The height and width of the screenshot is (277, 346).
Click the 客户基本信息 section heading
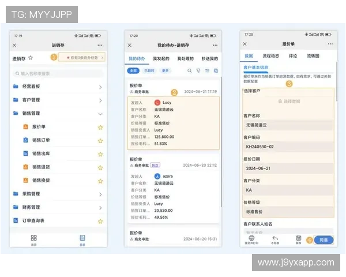pos(255,68)
